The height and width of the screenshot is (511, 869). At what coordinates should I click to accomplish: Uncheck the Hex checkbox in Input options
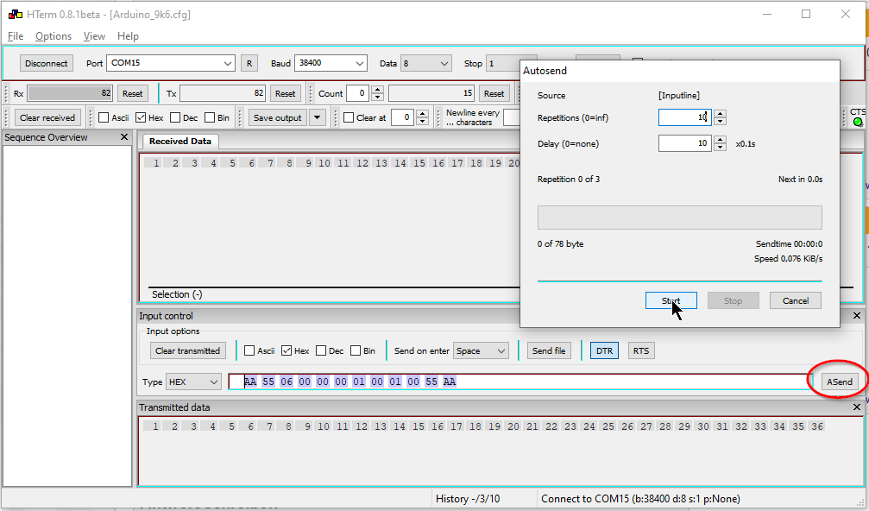pos(287,350)
